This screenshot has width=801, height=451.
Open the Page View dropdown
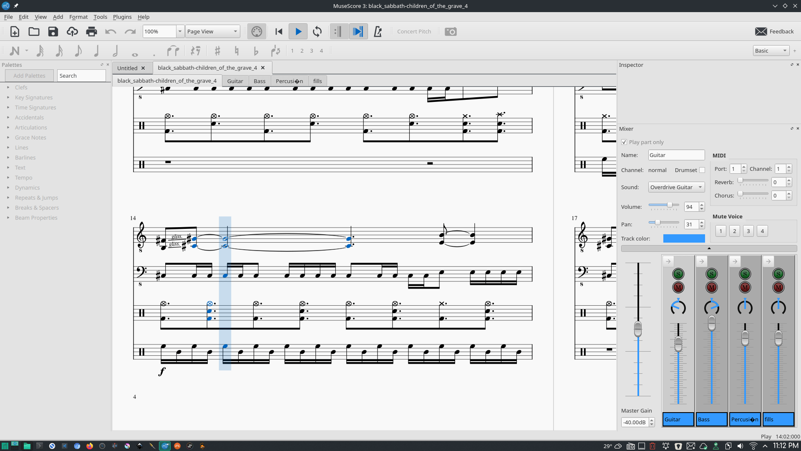212,31
